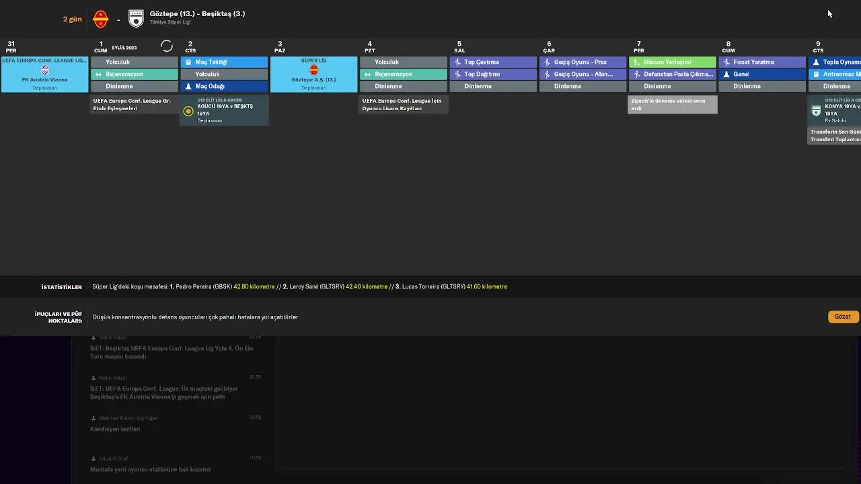Select the 5 Sal date header
861x484 pixels.
point(459,46)
